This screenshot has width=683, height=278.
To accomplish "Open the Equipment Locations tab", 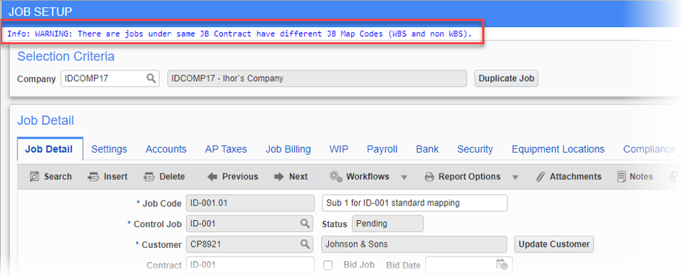I will click(558, 150).
